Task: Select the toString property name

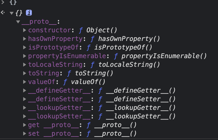Action: (x=43, y=73)
